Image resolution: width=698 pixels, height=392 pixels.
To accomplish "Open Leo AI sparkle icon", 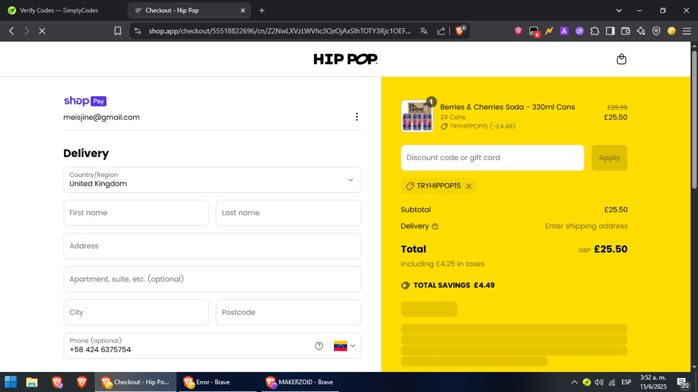I will [641, 31].
